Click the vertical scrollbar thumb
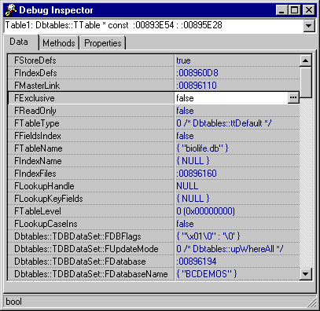Image resolution: width=320 pixels, height=311 pixels. (305, 82)
